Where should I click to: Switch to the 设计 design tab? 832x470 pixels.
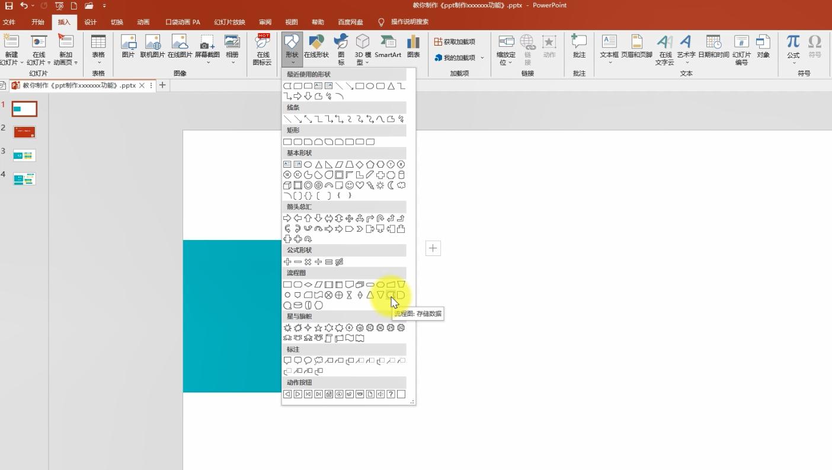(91, 23)
